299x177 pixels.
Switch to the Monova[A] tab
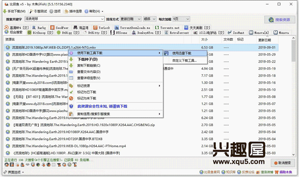coord(259,33)
